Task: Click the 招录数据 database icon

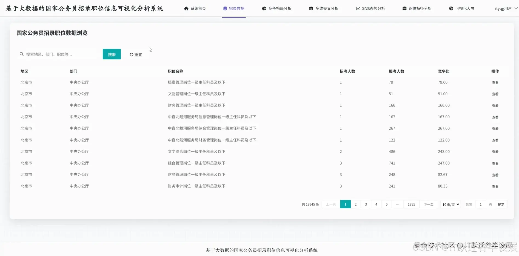Action: (x=225, y=8)
